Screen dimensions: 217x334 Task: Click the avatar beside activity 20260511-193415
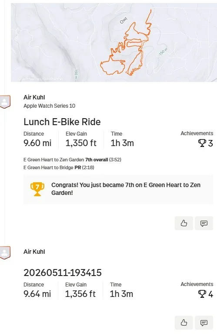point(5,253)
